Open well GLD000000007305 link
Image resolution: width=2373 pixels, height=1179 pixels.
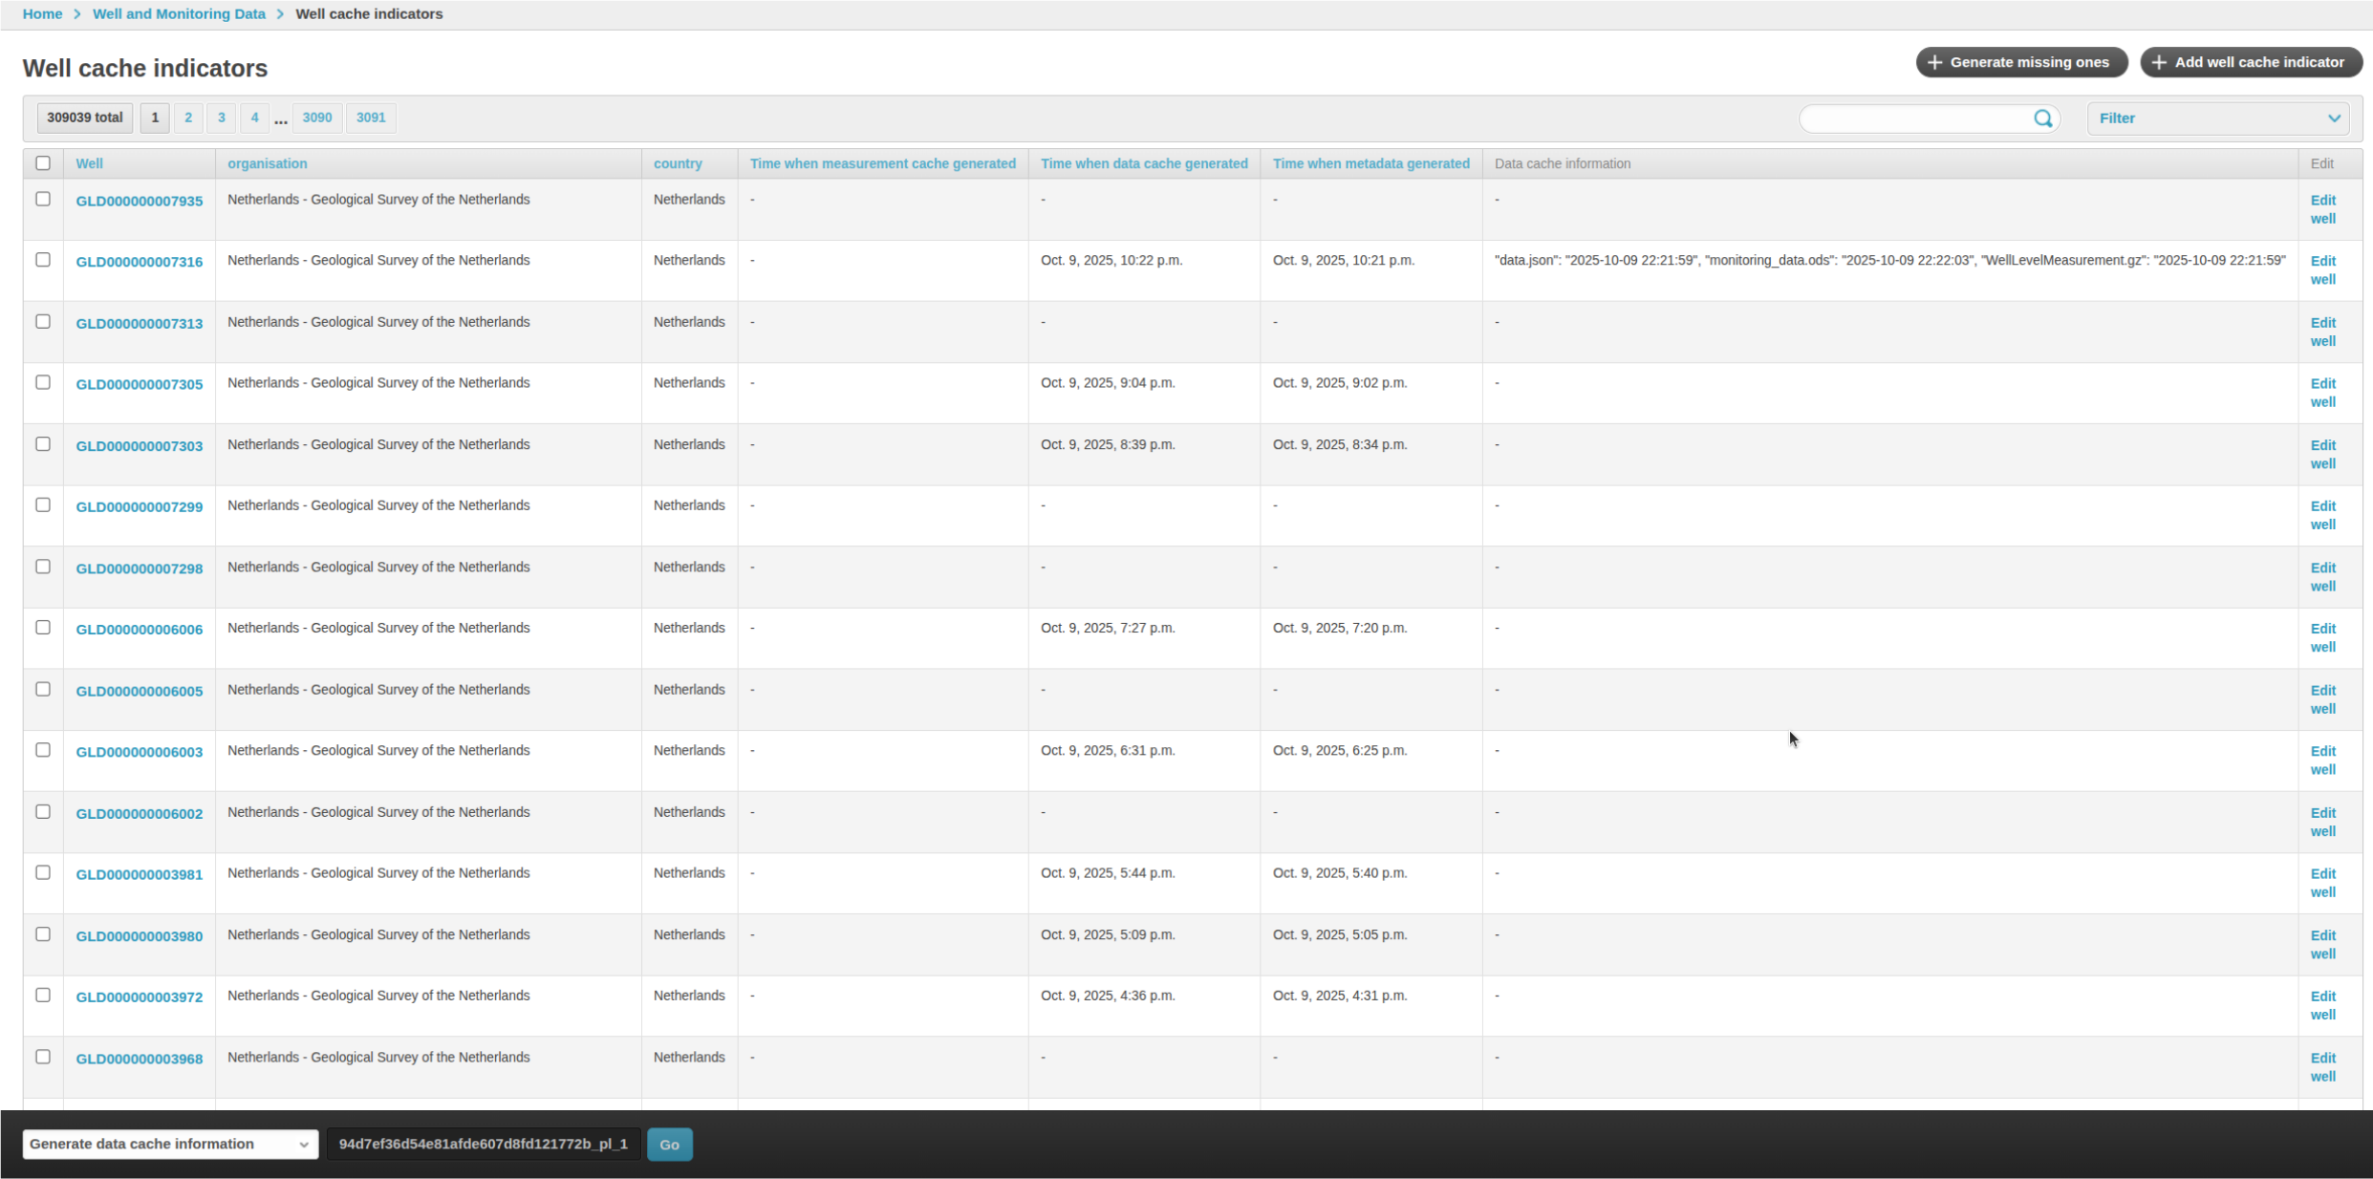pyautogui.click(x=140, y=384)
